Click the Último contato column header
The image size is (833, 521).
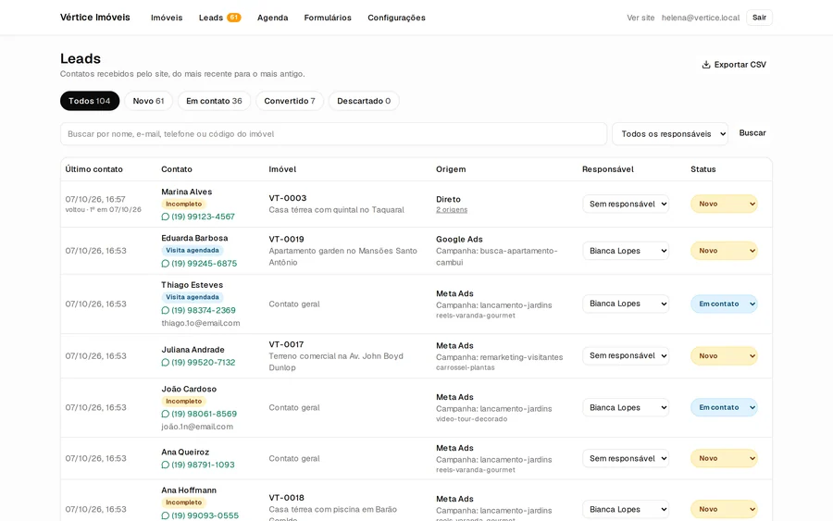94,169
